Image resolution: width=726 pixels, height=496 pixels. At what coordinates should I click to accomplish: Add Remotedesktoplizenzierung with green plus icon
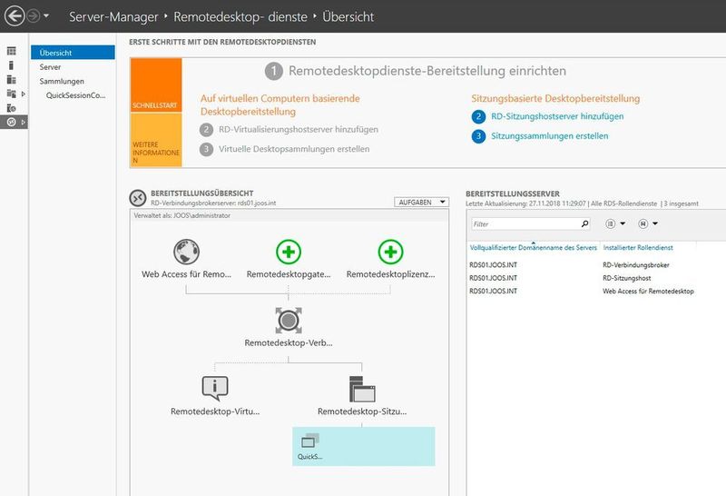390,252
